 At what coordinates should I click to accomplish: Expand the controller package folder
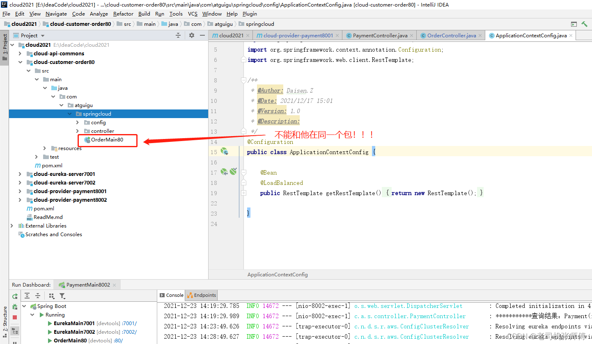pos(78,131)
